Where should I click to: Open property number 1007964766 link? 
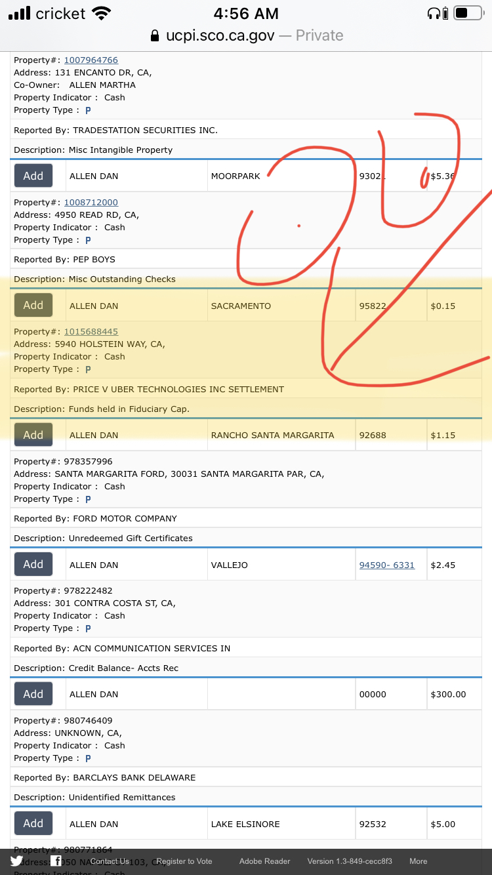tap(91, 60)
